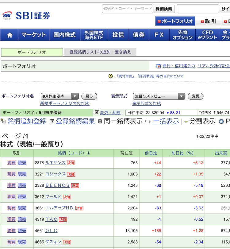
Task: Click the SBI証券 logo
Action: pos(26,16)
